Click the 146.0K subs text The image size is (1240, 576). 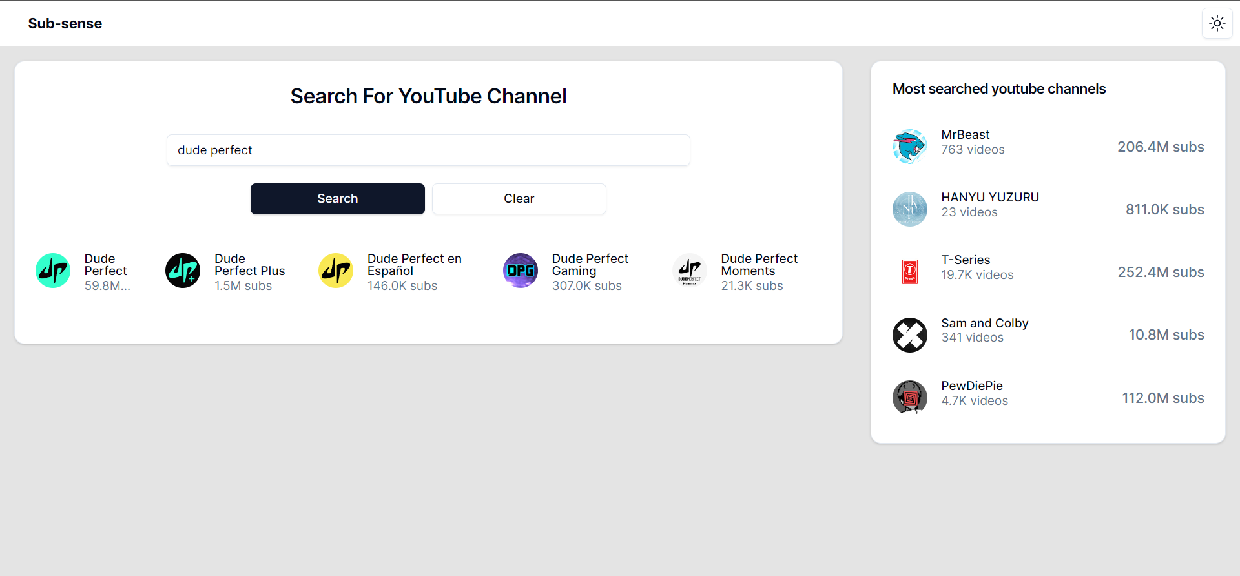pos(402,285)
